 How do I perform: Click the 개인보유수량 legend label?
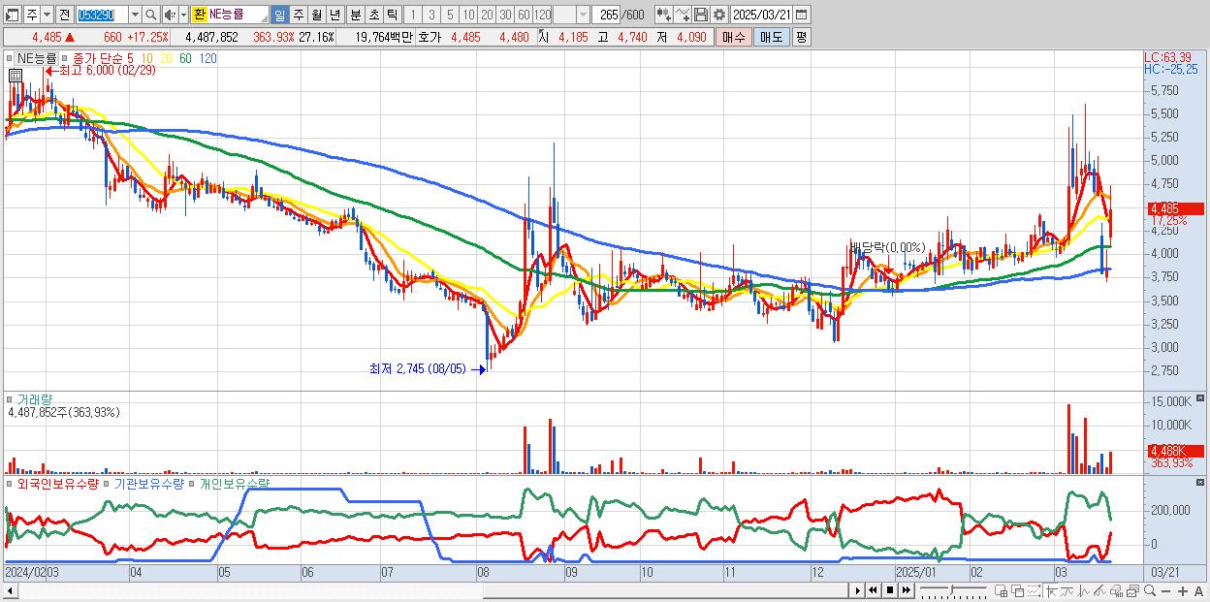click(235, 483)
